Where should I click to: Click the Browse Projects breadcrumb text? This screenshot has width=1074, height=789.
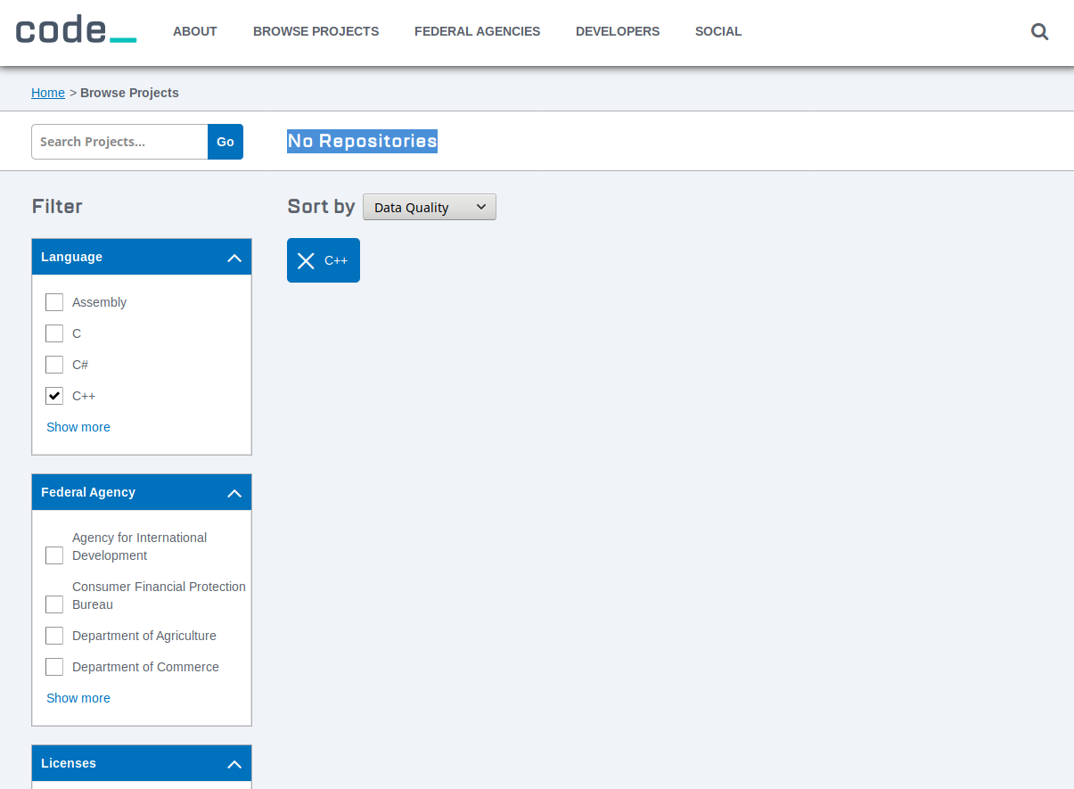pyautogui.click(x=129, y=93)
